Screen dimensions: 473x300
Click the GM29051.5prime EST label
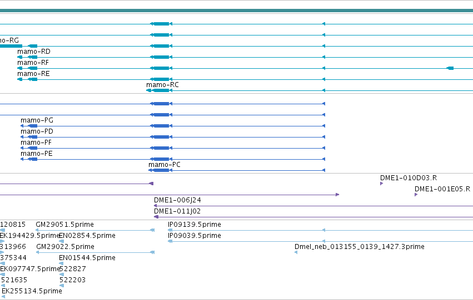click(x=65, y=225)
